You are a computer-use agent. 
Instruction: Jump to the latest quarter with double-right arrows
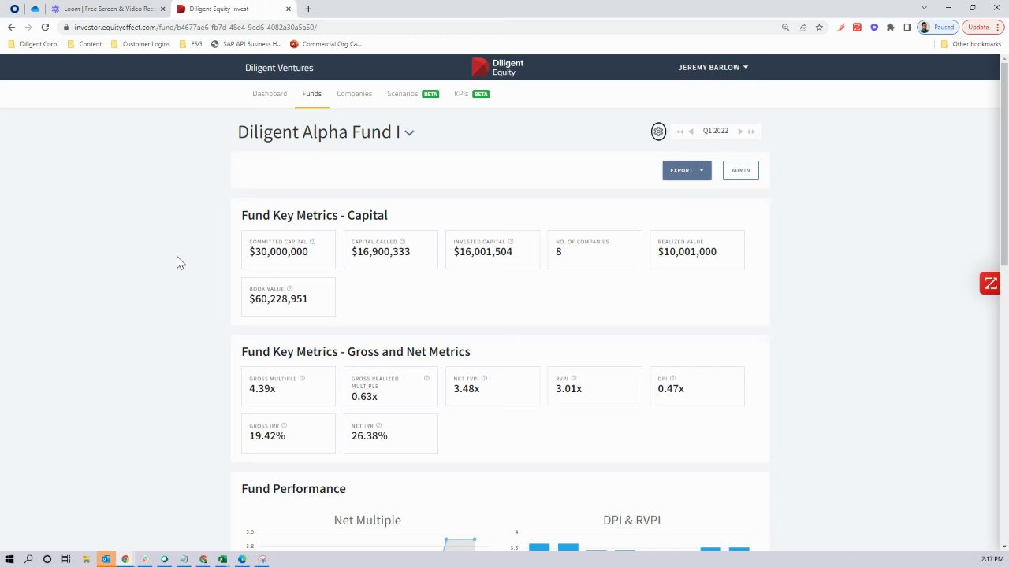751,132
